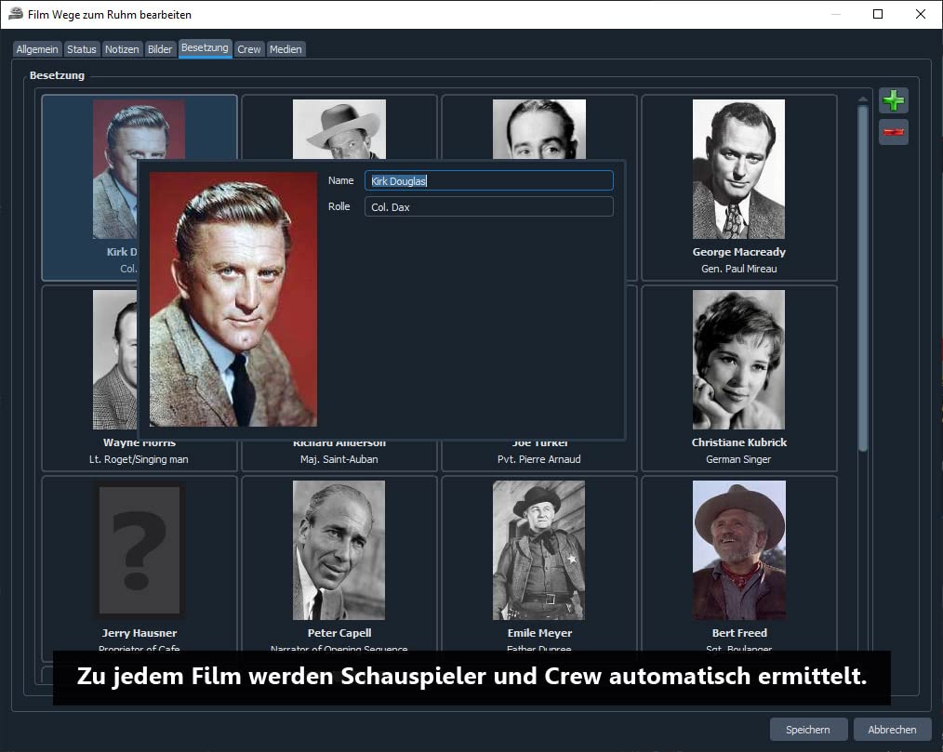Image resolution: width=943 pixels, height=752 pixels.
Task: Close the Film Wege zum Ruhm window
Action: [920, 14]
